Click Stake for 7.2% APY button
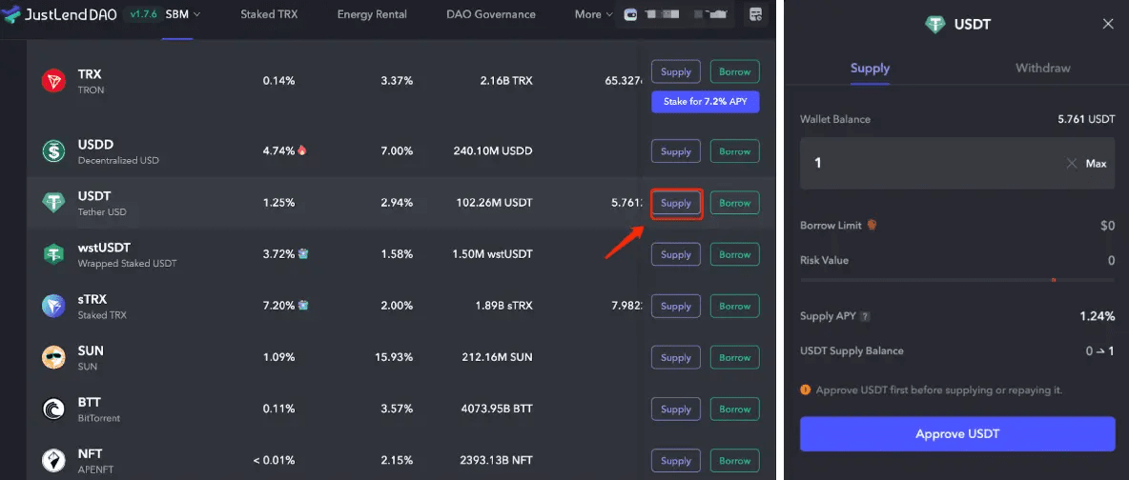 [x=705, y=102]
